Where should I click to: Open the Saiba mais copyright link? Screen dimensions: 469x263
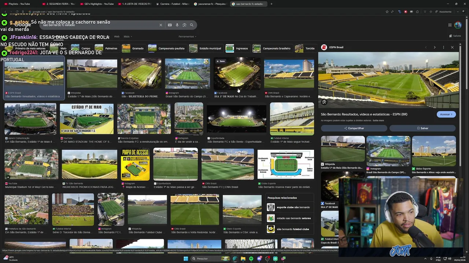click(378, 121)
